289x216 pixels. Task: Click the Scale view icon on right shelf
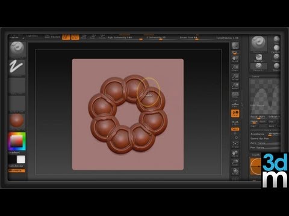pyautogui.click(x=235, y=163)
